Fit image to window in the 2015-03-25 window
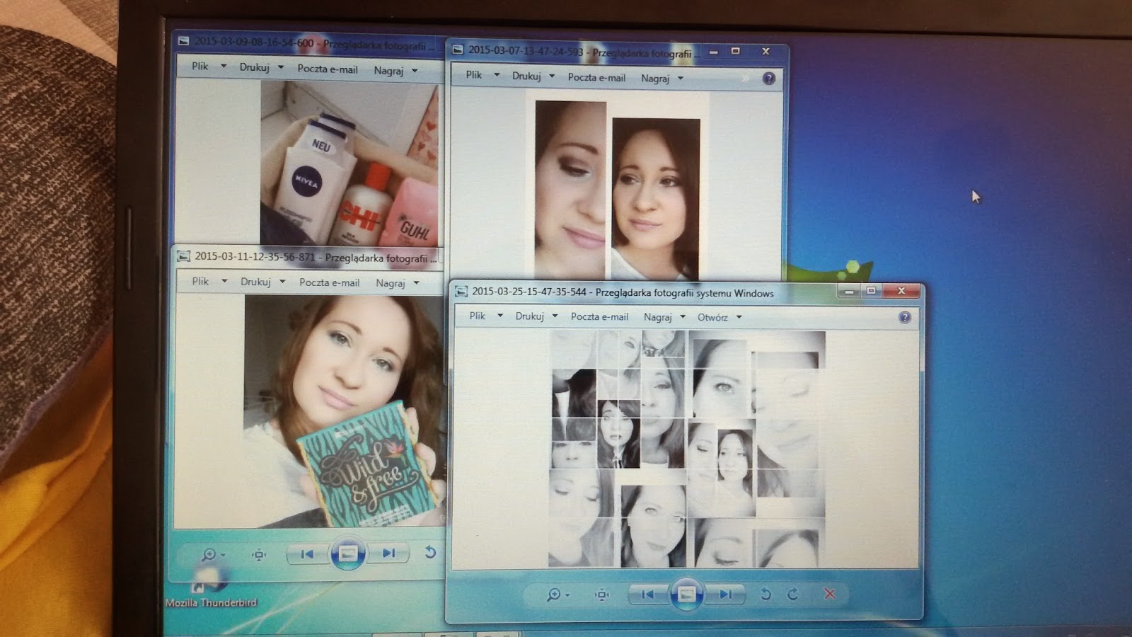The height and width of the screenshot is (637, 1132). pyautogui.click(x=602, y=595)
